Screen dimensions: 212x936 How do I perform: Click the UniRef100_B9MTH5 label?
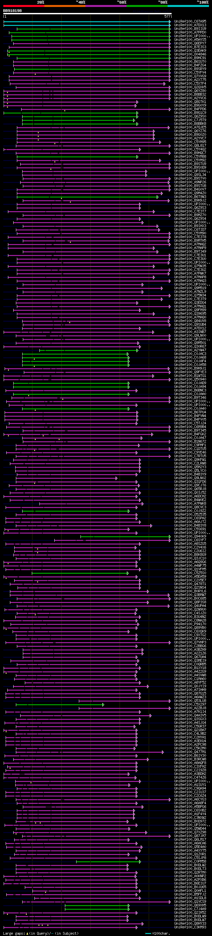(190, 240)
